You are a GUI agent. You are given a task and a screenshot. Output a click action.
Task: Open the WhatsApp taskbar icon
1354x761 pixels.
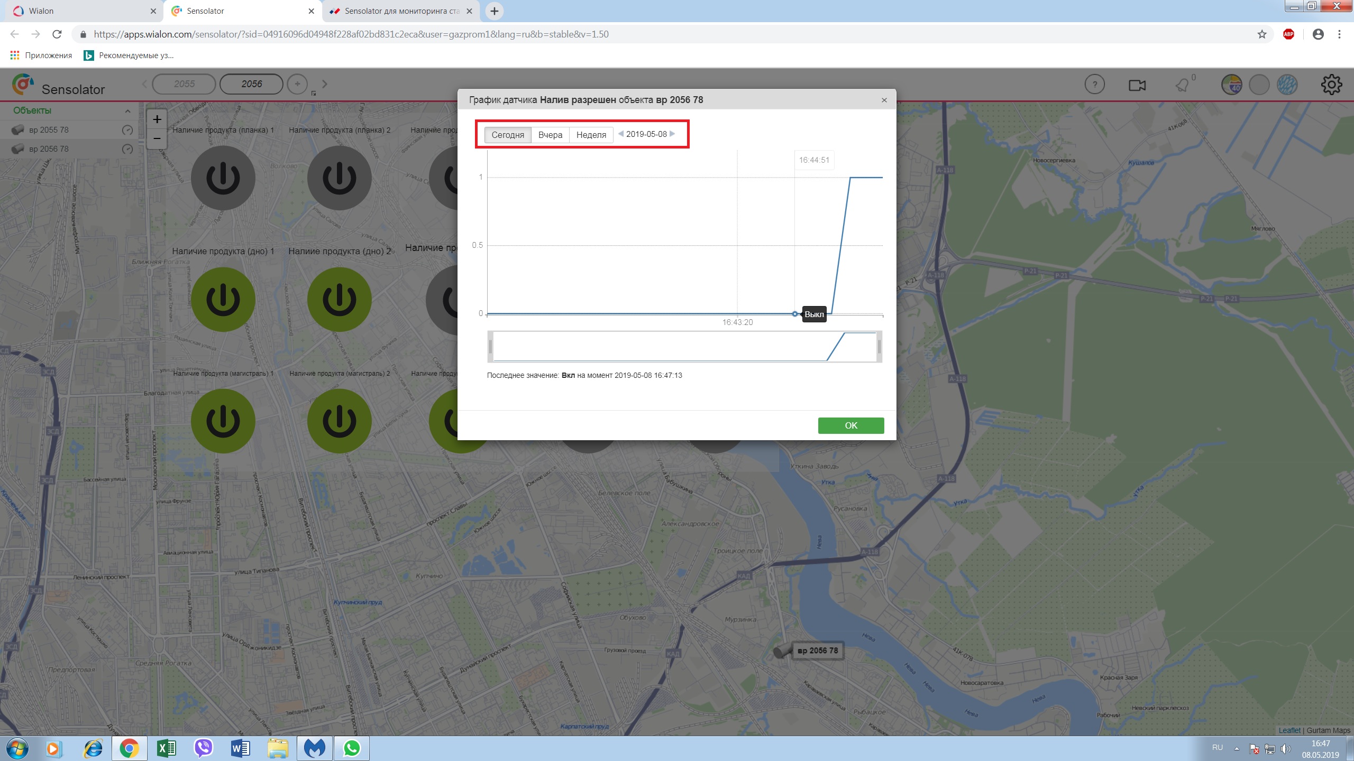352,748
